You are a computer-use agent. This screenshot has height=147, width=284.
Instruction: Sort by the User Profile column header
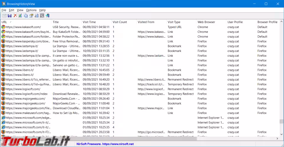tap(241, 22)
